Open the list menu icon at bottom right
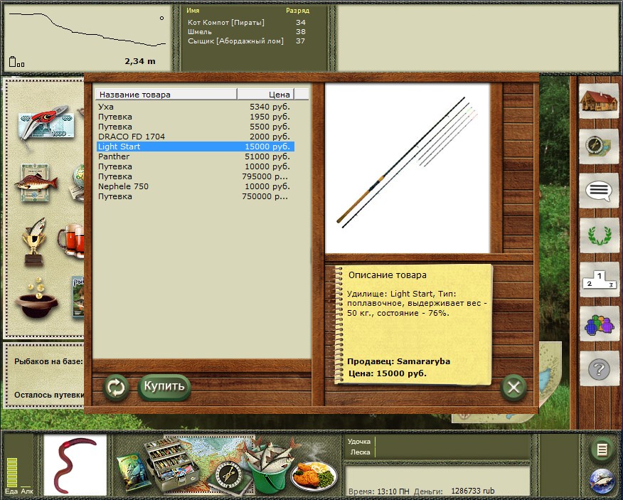Screen dimensions: 623x500 tap(602, 450)
